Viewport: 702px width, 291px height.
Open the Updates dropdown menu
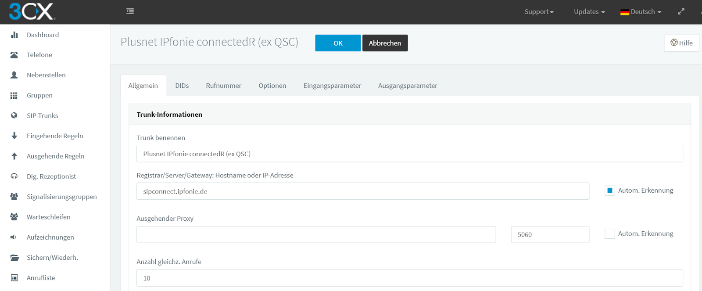coord(589,12)
